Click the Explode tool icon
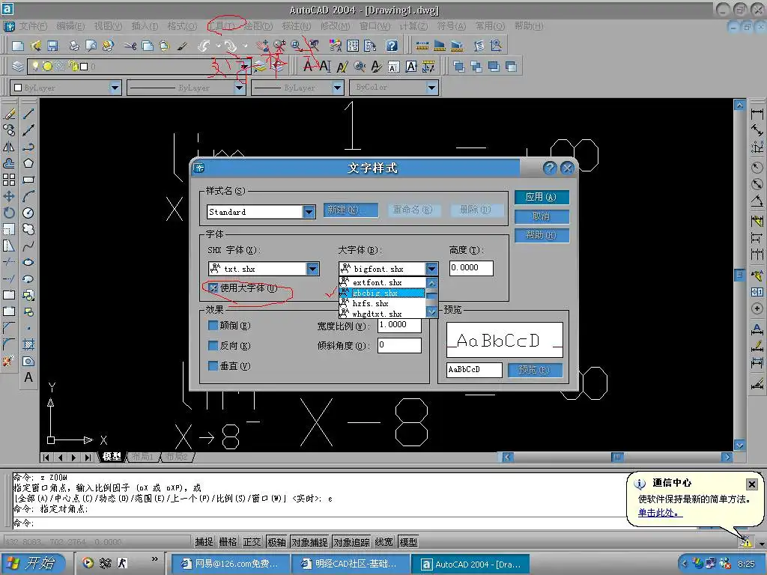This screenshot has width=767, height=575. coord(9,362)
